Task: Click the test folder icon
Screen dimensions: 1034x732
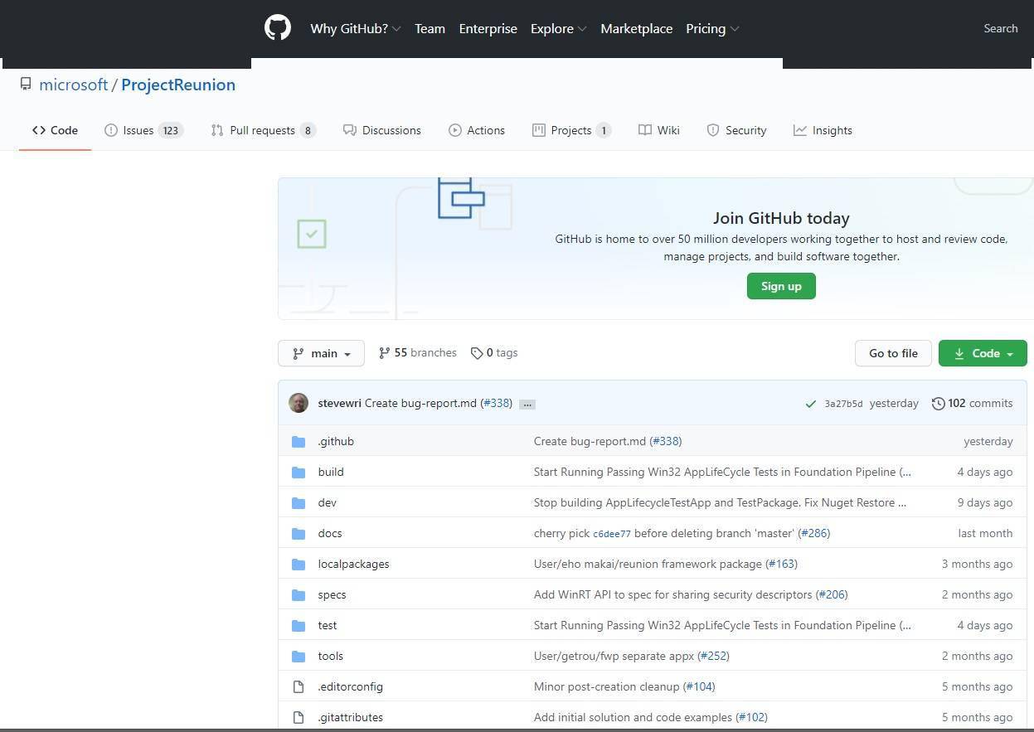Action: pos(299,625)
